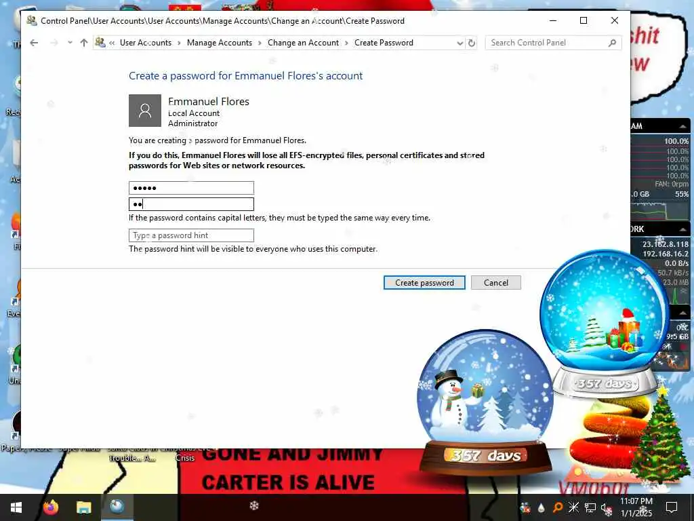Minimize the Control Panel window

[553, 20]
